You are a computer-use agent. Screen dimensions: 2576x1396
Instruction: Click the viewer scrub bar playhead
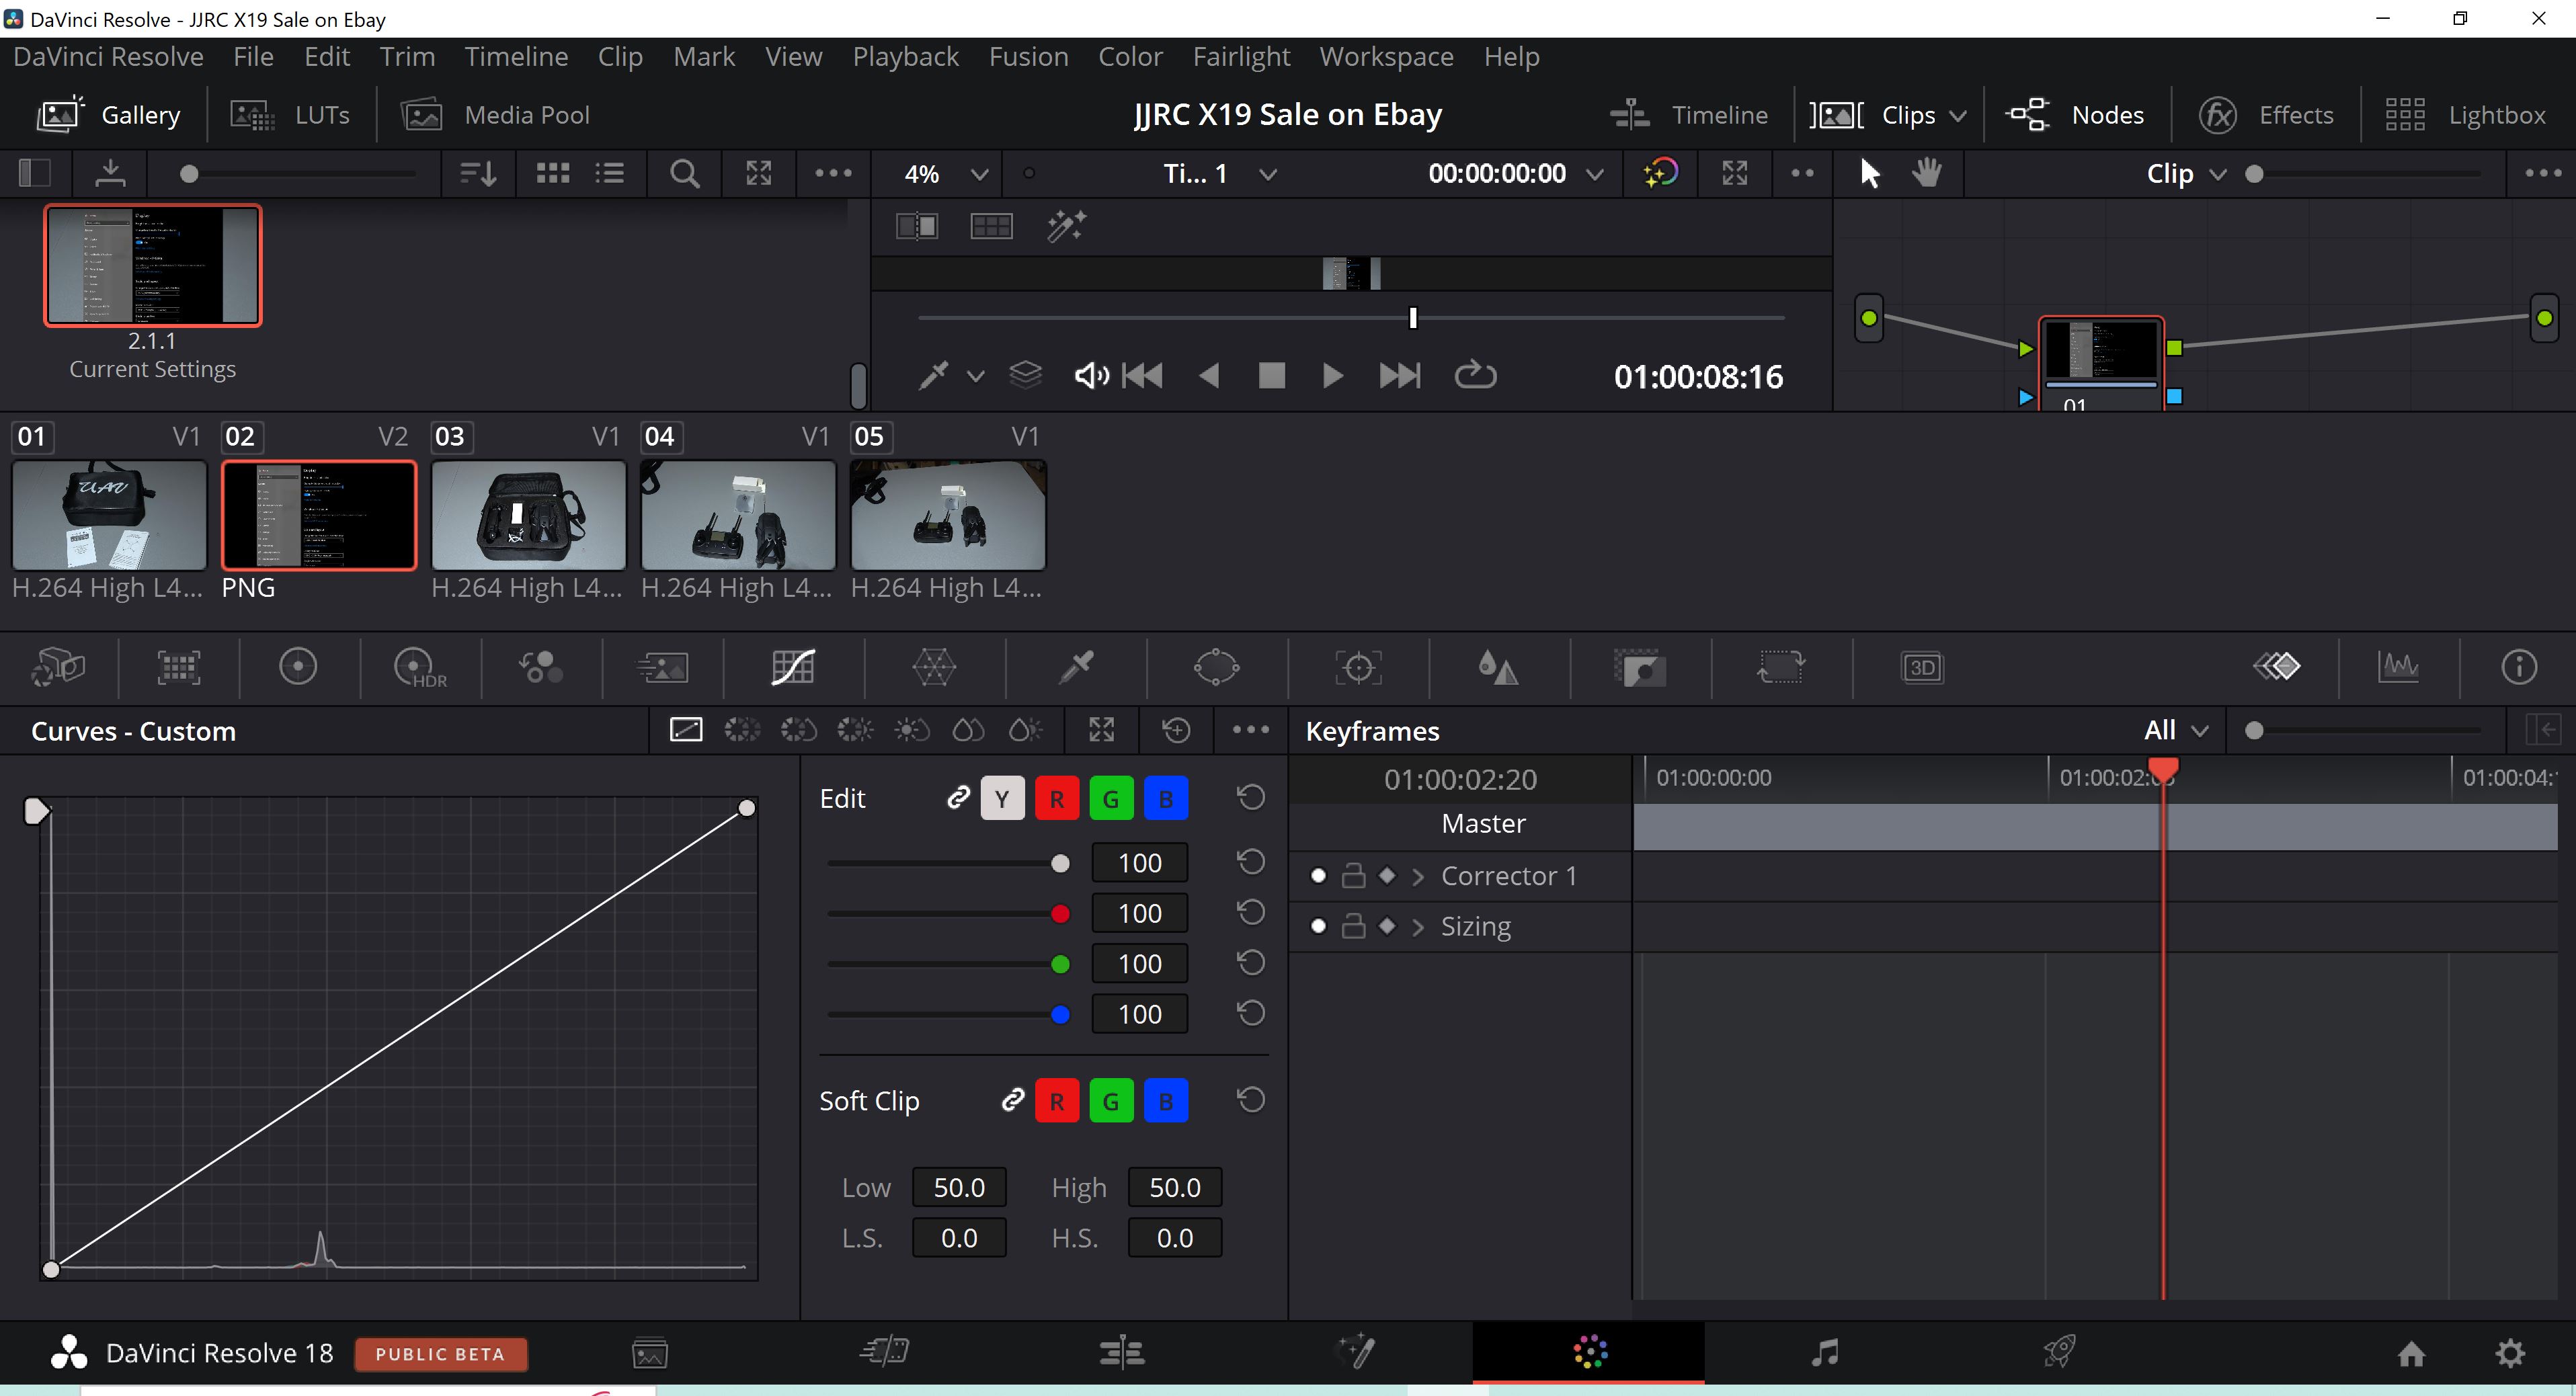(1413, 318)
